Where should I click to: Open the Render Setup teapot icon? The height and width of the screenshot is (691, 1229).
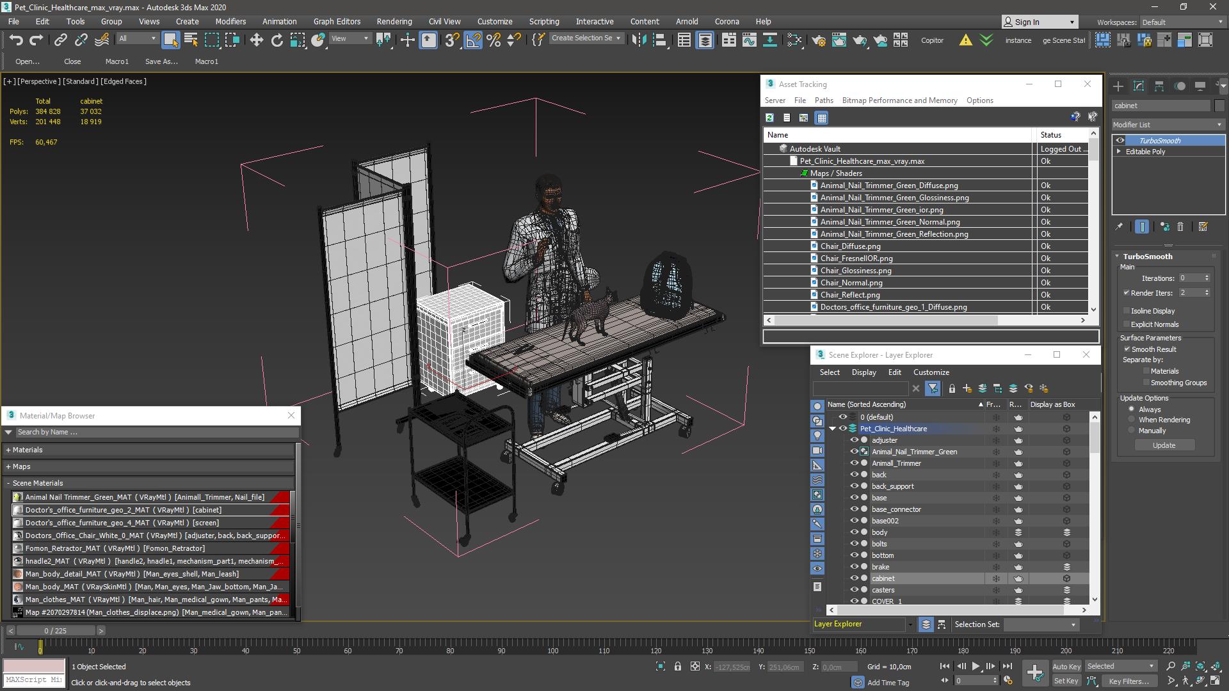point(818,40)
